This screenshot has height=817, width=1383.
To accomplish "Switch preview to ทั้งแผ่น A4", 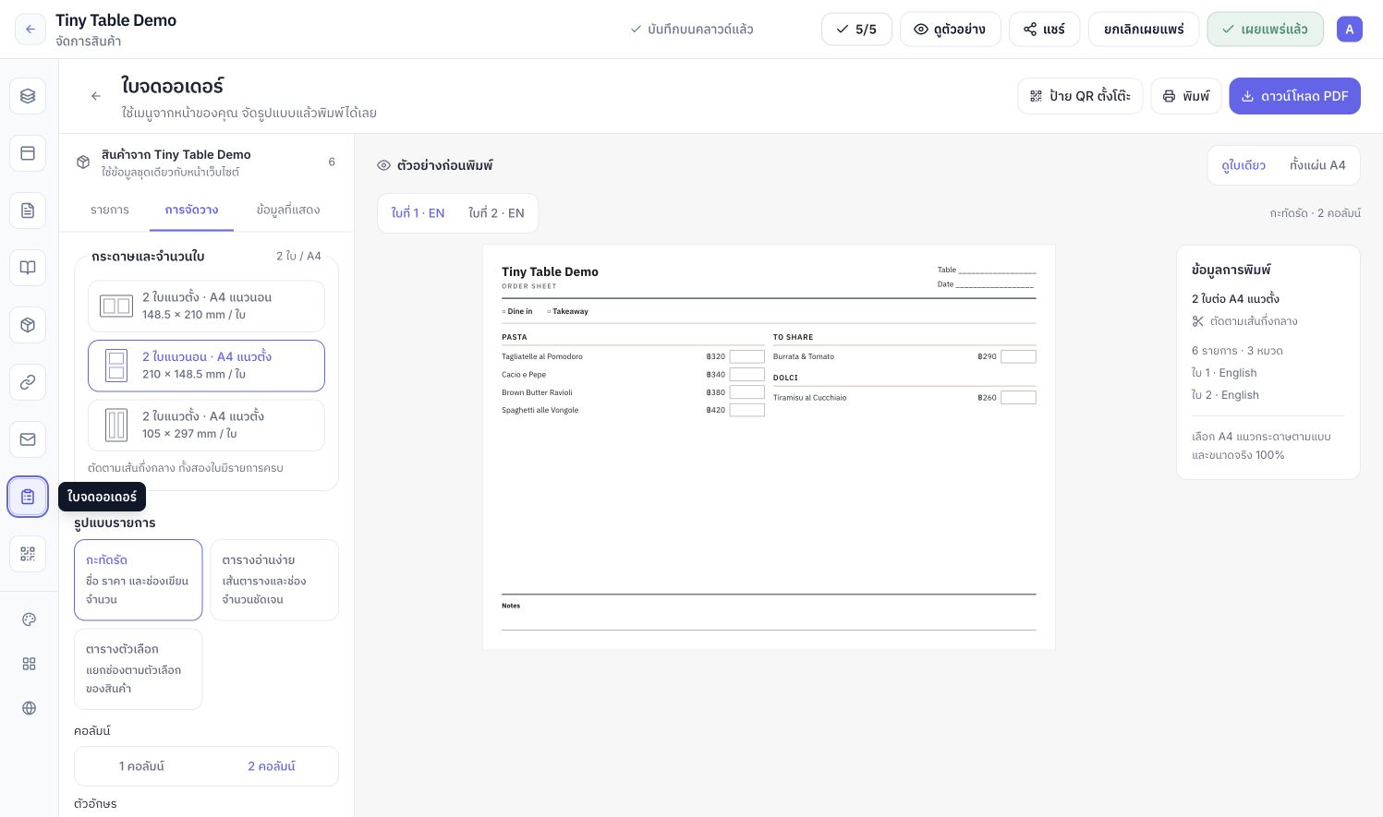I will 1317,165.
